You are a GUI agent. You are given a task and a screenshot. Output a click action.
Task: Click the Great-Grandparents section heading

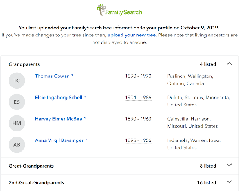pyautogui.click(x=31, y=166)
